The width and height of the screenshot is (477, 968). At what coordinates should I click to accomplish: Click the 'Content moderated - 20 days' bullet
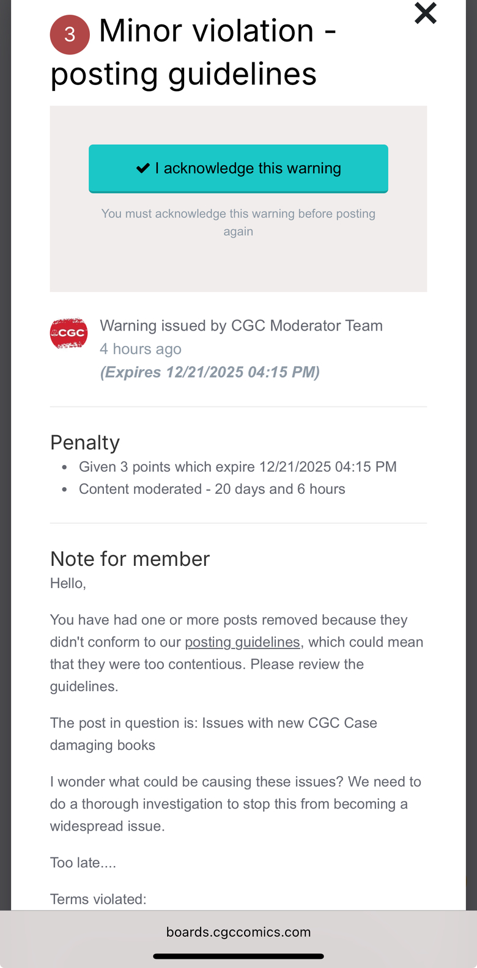[x=212, y=489]
